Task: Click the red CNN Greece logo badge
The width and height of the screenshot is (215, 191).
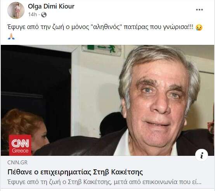Action: pos(20,145)
